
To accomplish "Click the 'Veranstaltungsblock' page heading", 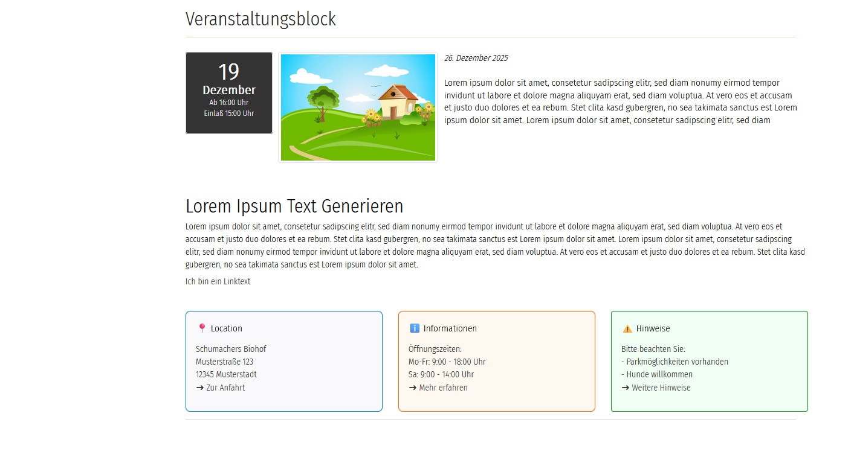I will coord(260,19).
